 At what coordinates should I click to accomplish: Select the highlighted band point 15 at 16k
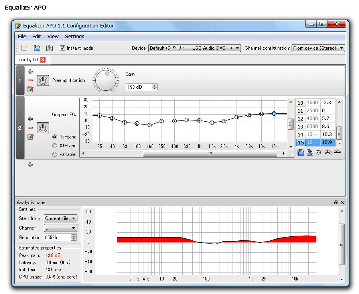pos(274,114)
